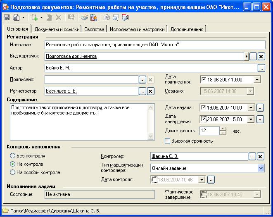
Task: Click the browse (...) button for Регистратор
Action: tap(142, 91)
